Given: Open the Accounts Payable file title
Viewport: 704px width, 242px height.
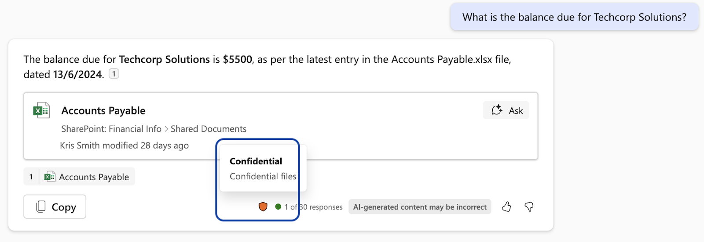Looking at the screenshot, I should point(103,110).
